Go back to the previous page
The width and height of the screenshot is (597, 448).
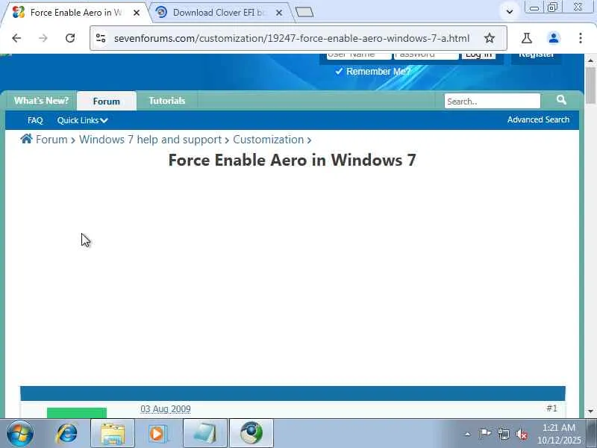[x=16, y=38]
